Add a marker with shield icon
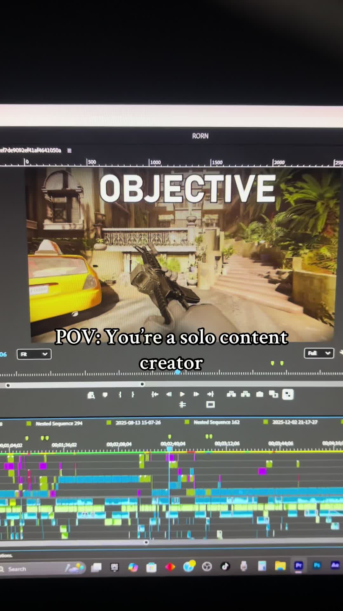This screenshot has height=611, width=343. pyautogui.click(x=105, y=395)
